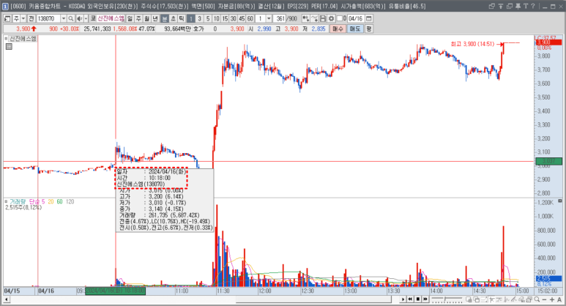Open the interval value dropdown showing 1
This screenshot has height=306, width=566.
pos(269,19)
